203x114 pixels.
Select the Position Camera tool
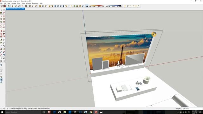pos(1,58)
